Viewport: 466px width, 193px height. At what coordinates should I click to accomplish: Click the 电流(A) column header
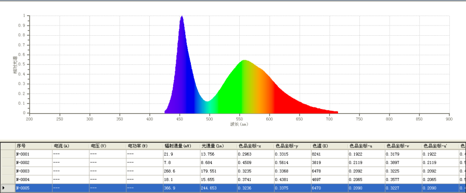[x=71, y=146]
